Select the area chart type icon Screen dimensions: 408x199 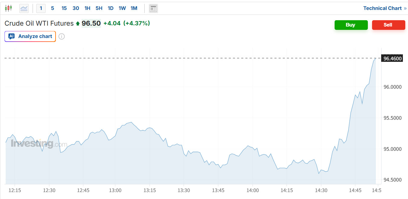point(24,8)
